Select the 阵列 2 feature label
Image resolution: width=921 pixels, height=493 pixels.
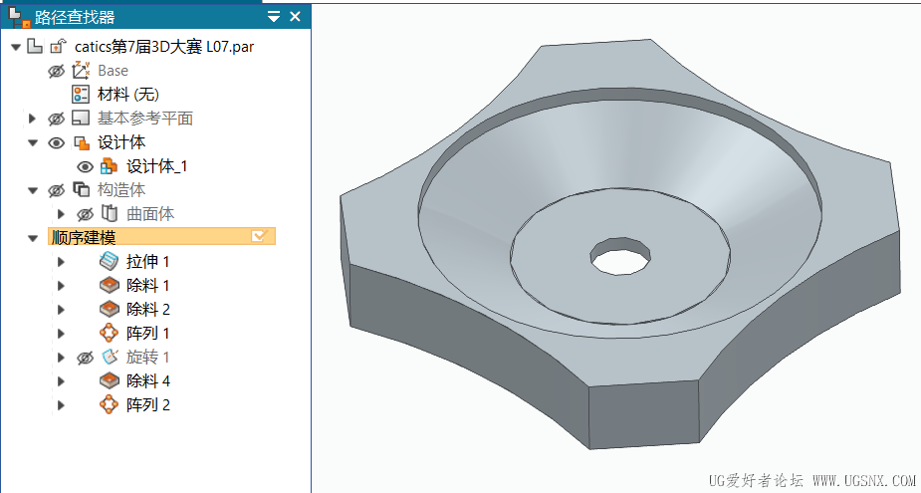click(x=148, y=405)
